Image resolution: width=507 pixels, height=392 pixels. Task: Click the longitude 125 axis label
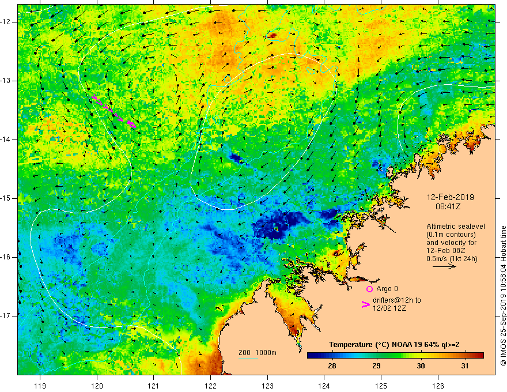[x=381, y=386]
